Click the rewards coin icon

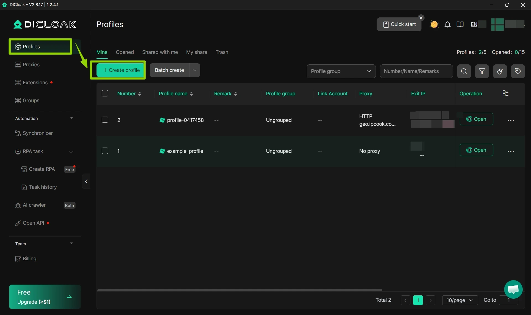pos(434,24)
